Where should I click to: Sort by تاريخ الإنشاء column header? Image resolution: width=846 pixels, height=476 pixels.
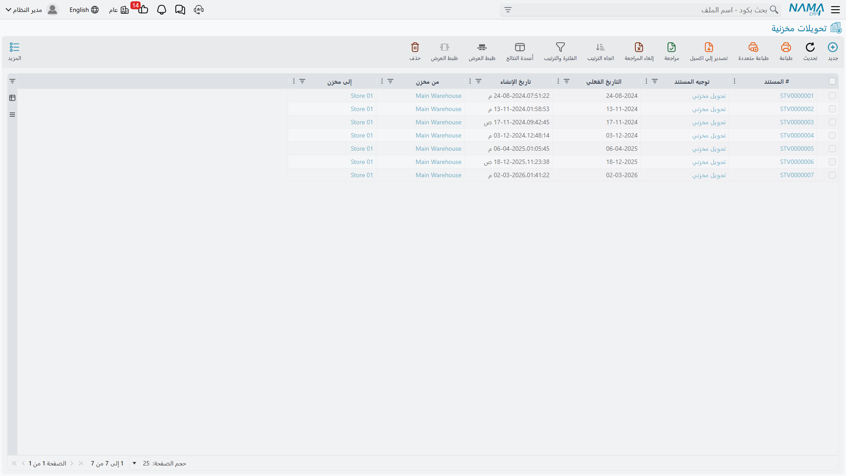(x=516, y=82)
